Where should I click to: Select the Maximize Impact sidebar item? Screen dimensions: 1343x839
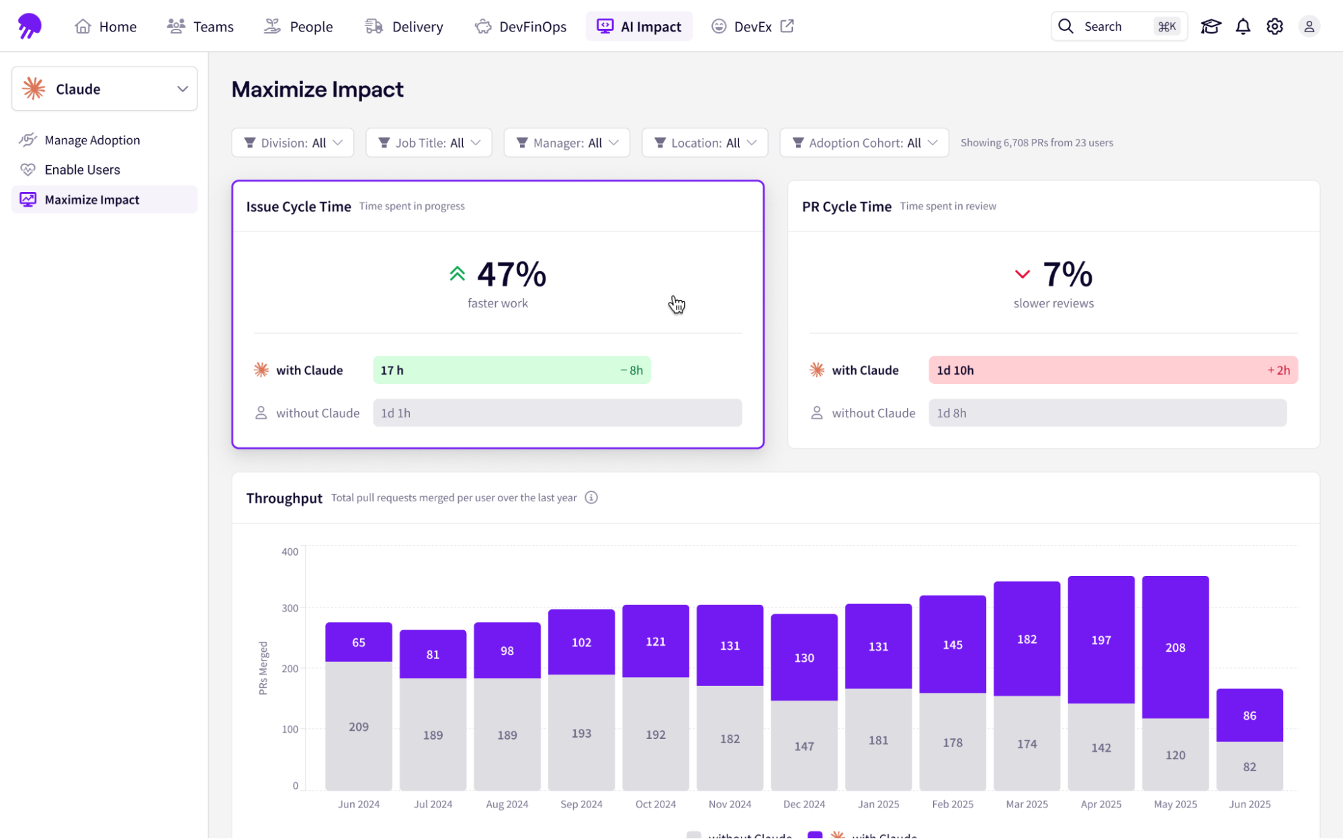[x=91, y=199]
